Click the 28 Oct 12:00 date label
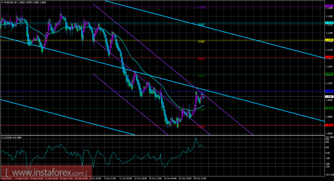Screen dimensions: 334x181 (x=200, y=178)
